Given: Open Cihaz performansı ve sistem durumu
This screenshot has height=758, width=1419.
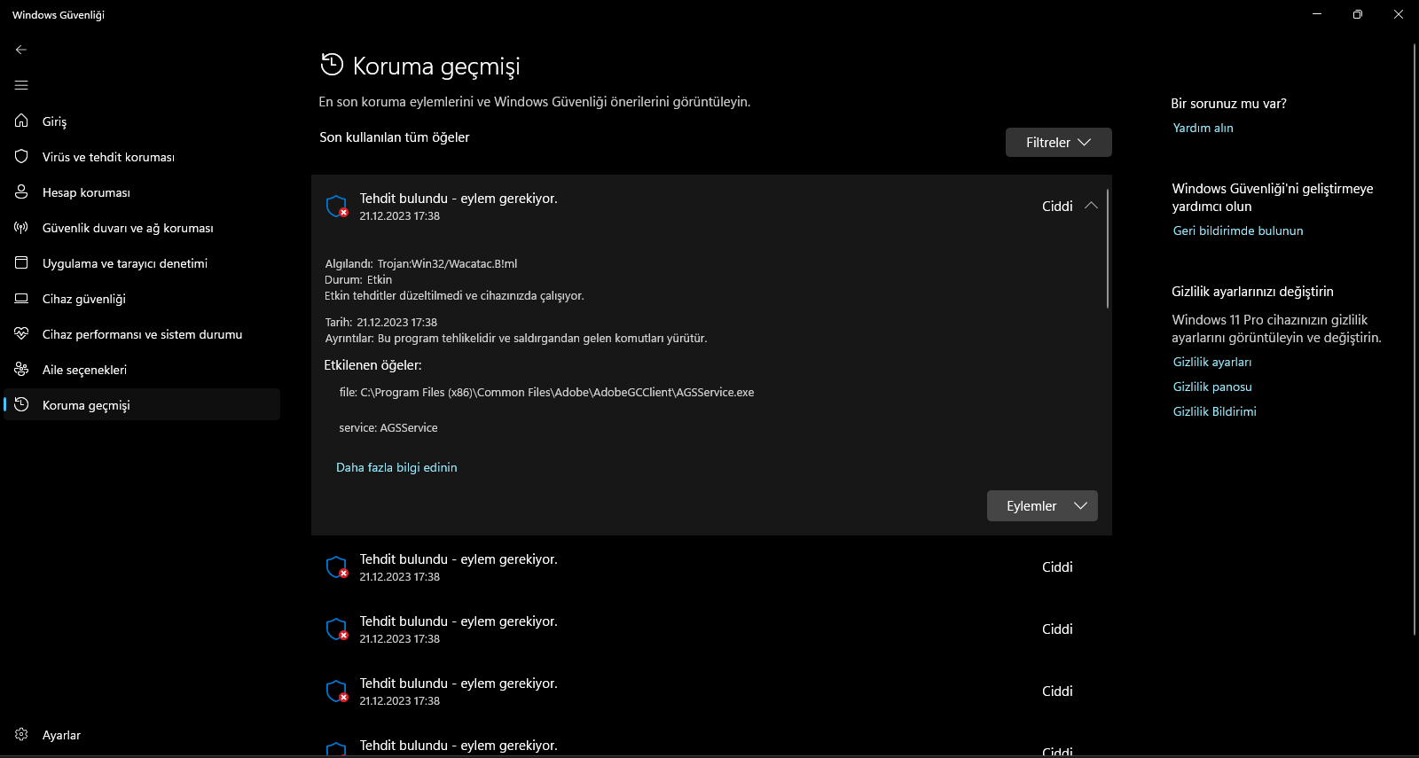Looking at the screenshot, I should 142,334.
